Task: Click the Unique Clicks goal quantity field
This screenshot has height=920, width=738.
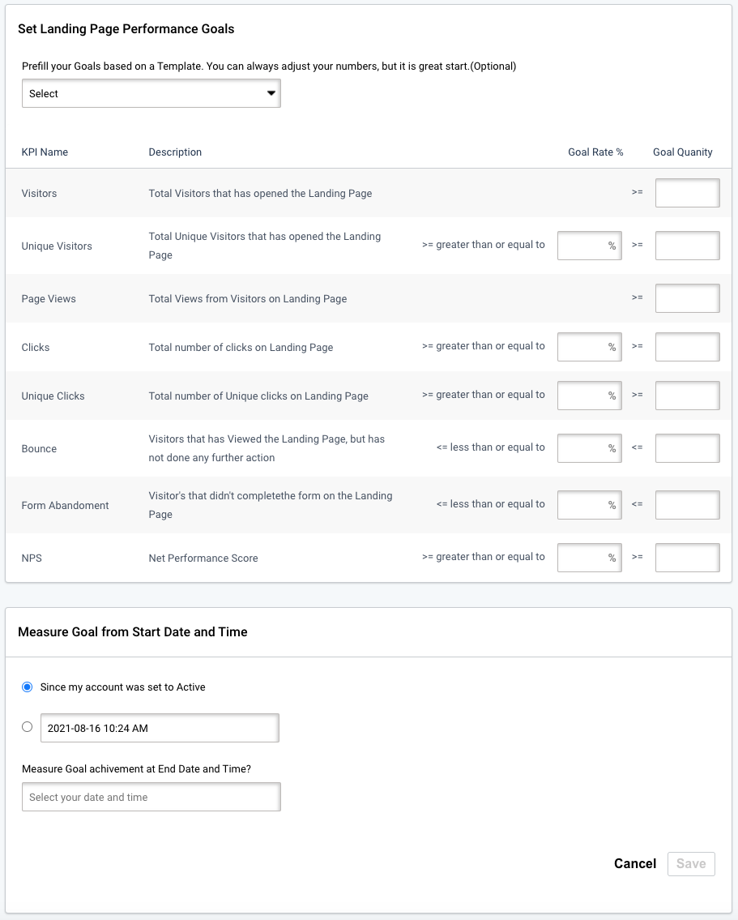Action: [x=687, y=395]
